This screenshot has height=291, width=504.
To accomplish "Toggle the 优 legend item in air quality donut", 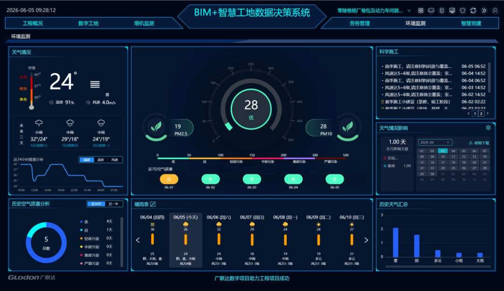I will [84, 222].
